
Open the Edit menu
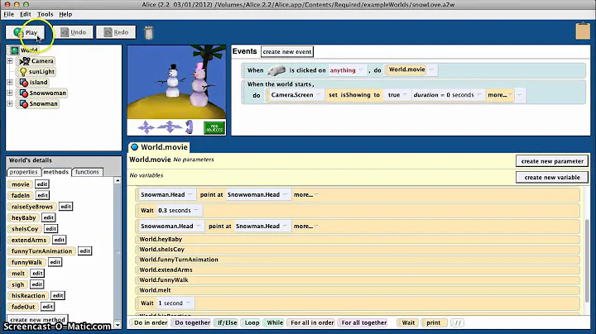click(26, 14)
